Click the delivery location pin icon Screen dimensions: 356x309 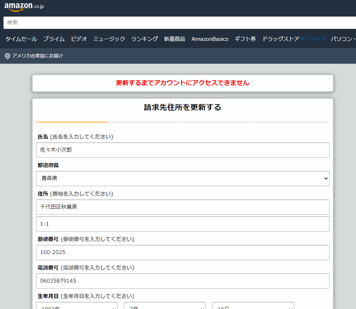point(7,56)
